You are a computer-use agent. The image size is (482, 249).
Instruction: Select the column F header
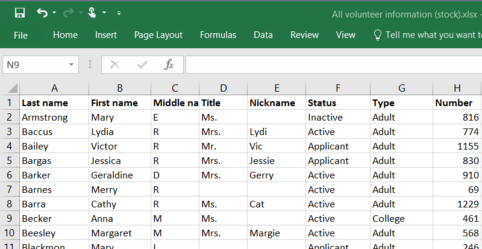pos(337,88)
